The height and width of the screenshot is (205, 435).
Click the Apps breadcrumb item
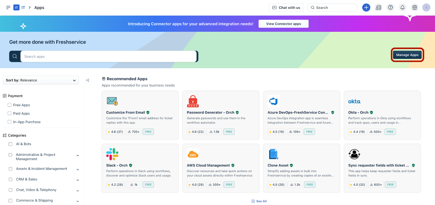click(x=39, y=8)
